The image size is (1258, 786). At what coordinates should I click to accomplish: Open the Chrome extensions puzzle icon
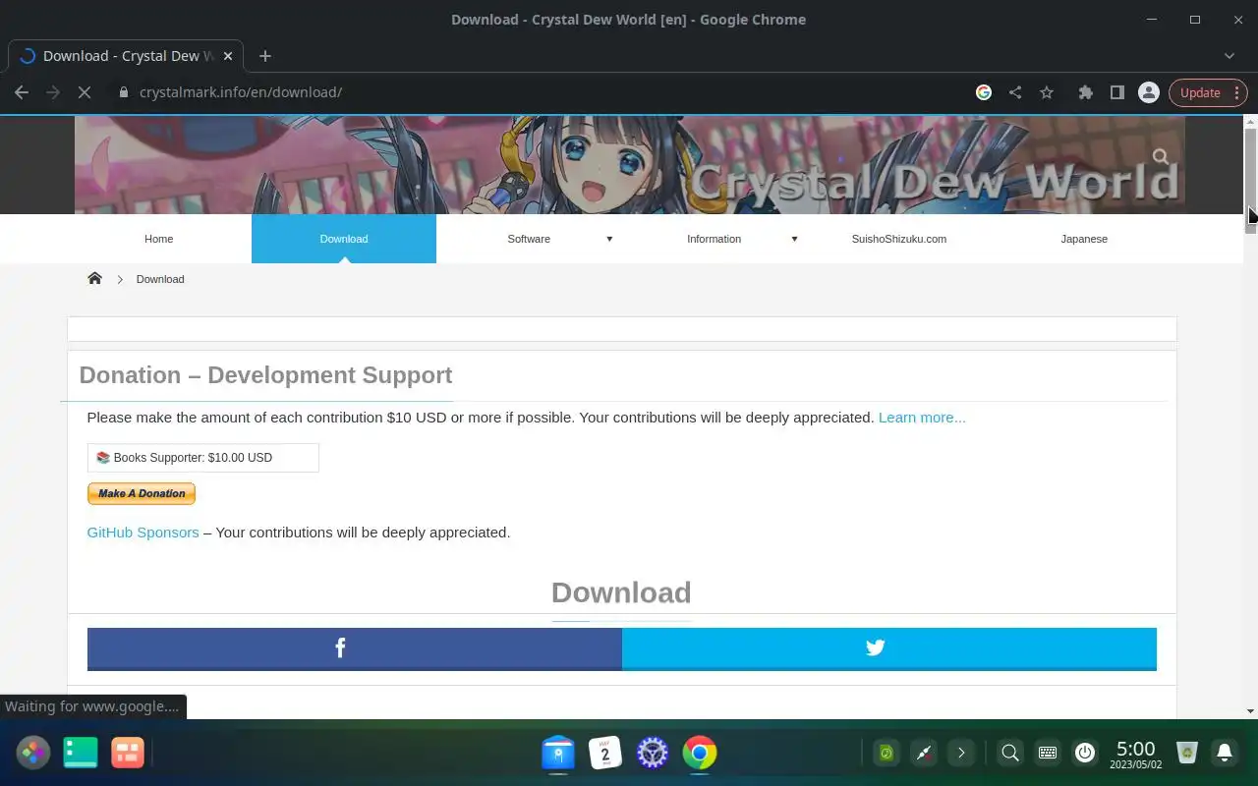[1085, 92]
